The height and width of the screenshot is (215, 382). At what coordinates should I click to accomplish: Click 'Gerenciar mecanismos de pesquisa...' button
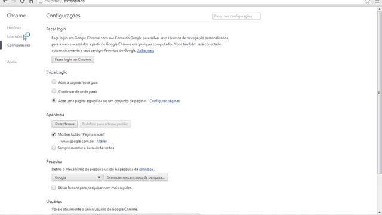[135, 177]
